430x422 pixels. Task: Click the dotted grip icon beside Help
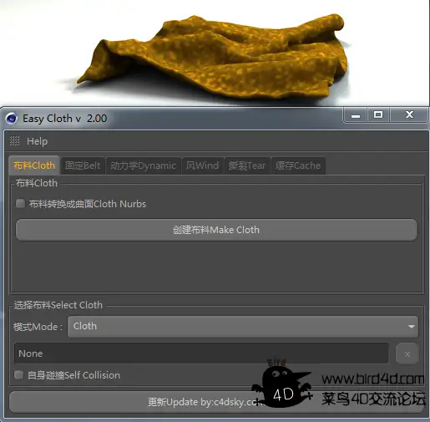tap(15, 141)
